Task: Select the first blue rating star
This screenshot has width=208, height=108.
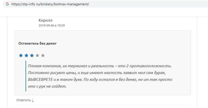Action: (21, 55)
